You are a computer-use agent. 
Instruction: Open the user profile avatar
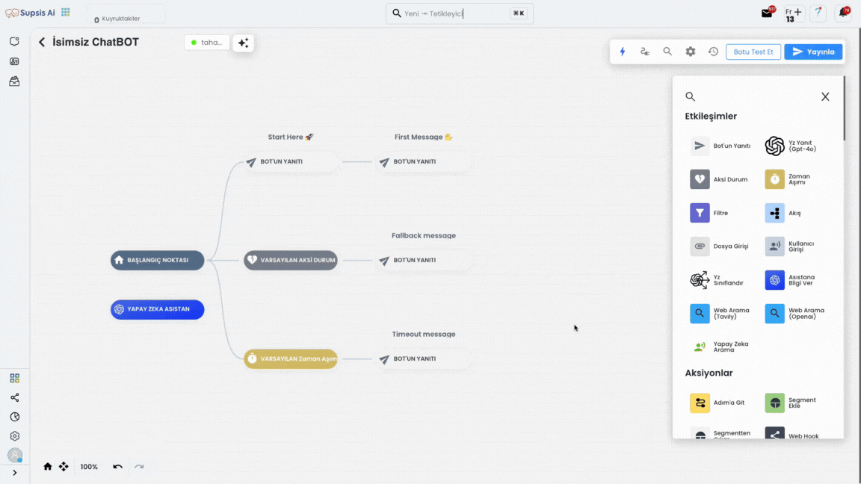coord(15,455)
